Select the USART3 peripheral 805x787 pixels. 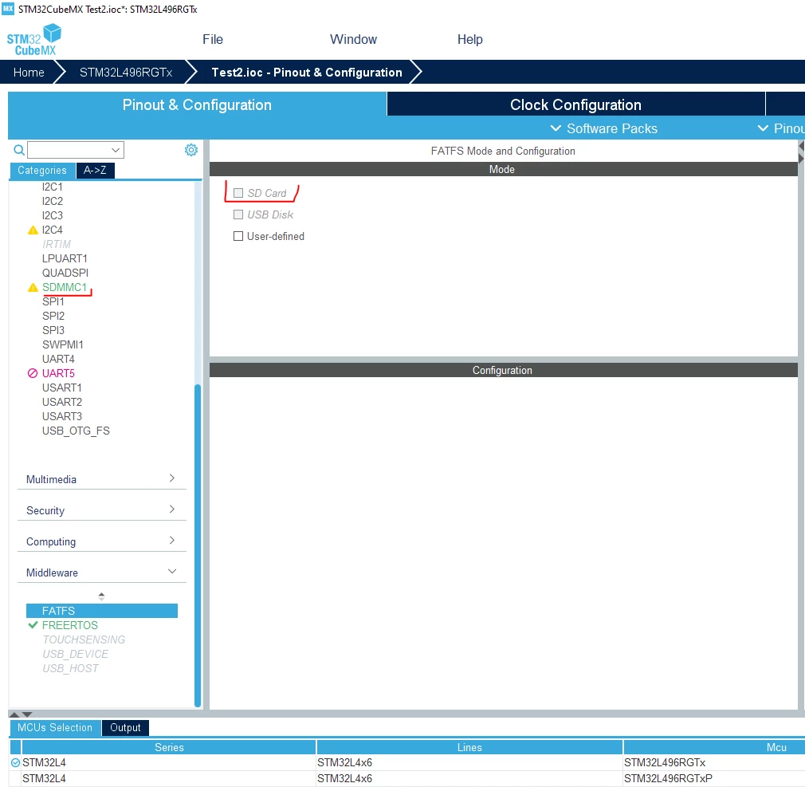[62, 416]
